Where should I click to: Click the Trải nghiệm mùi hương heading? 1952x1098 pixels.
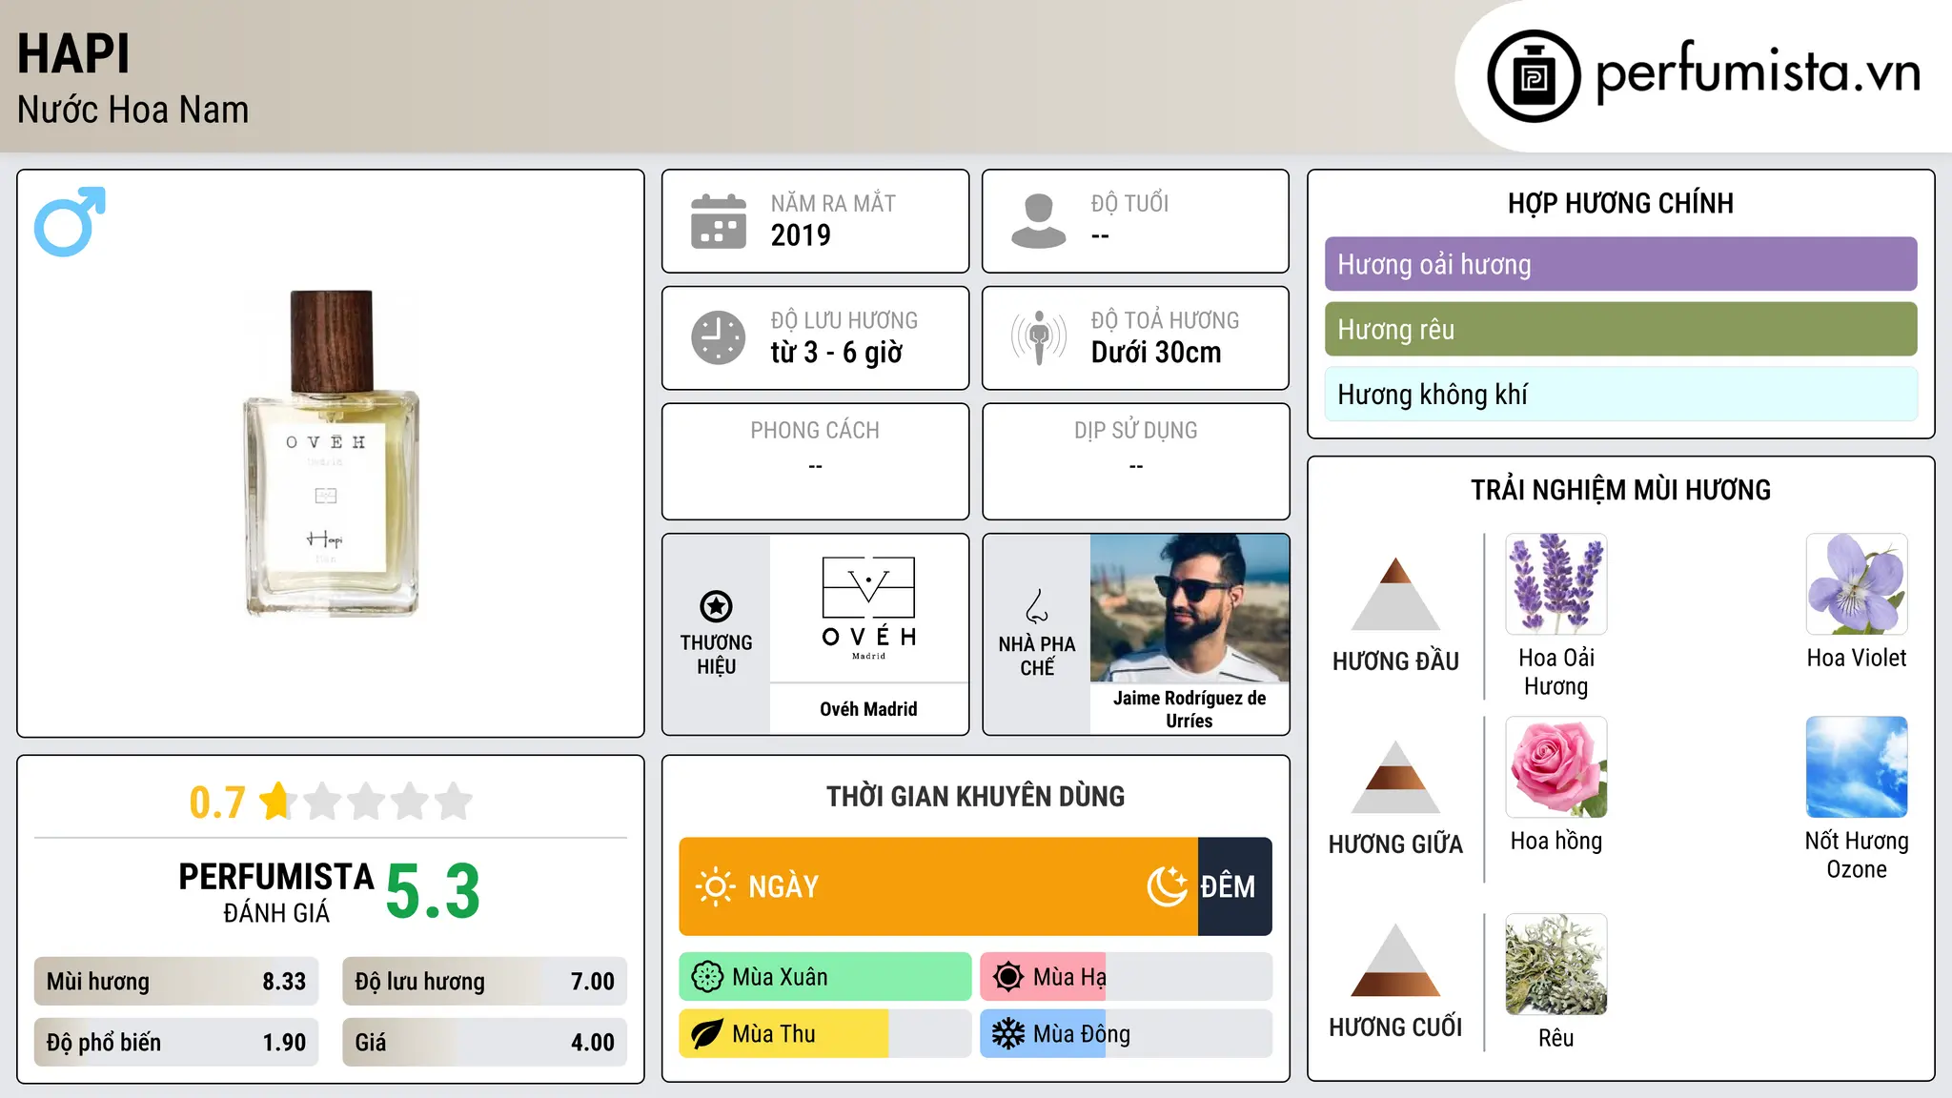[1620, 490]
